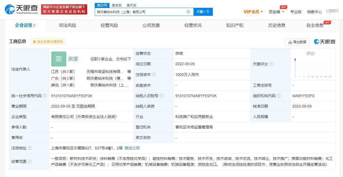Click the help icon next to 经营范围
343x177 pixels.
tap(30, 161)
